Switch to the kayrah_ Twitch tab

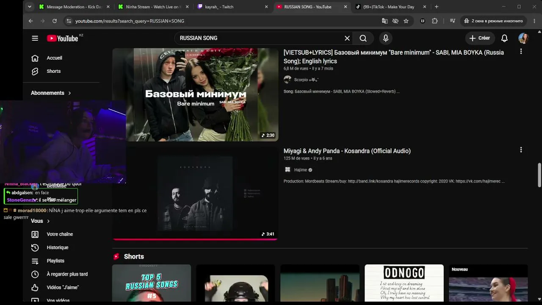232,7
